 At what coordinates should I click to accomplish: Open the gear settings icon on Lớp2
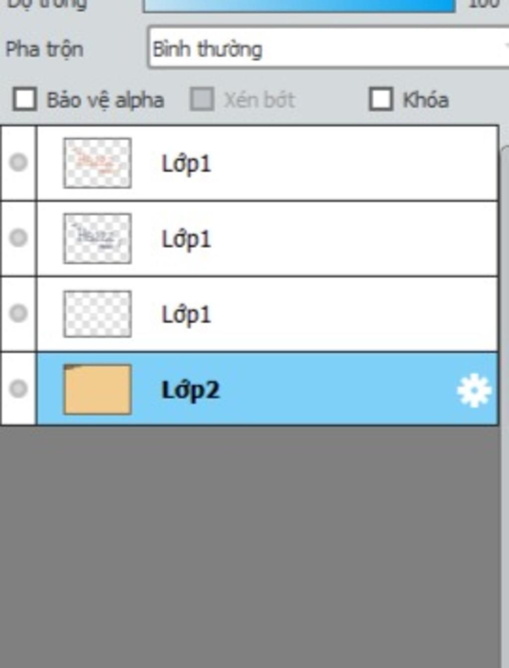click(474, 389)
